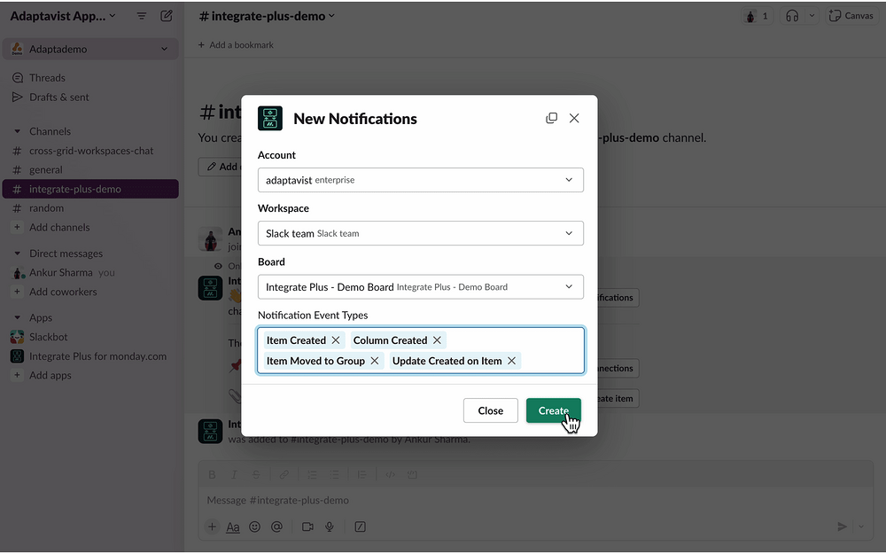
Task: Insert inline code in composer
Action: [x=390, y=475]
